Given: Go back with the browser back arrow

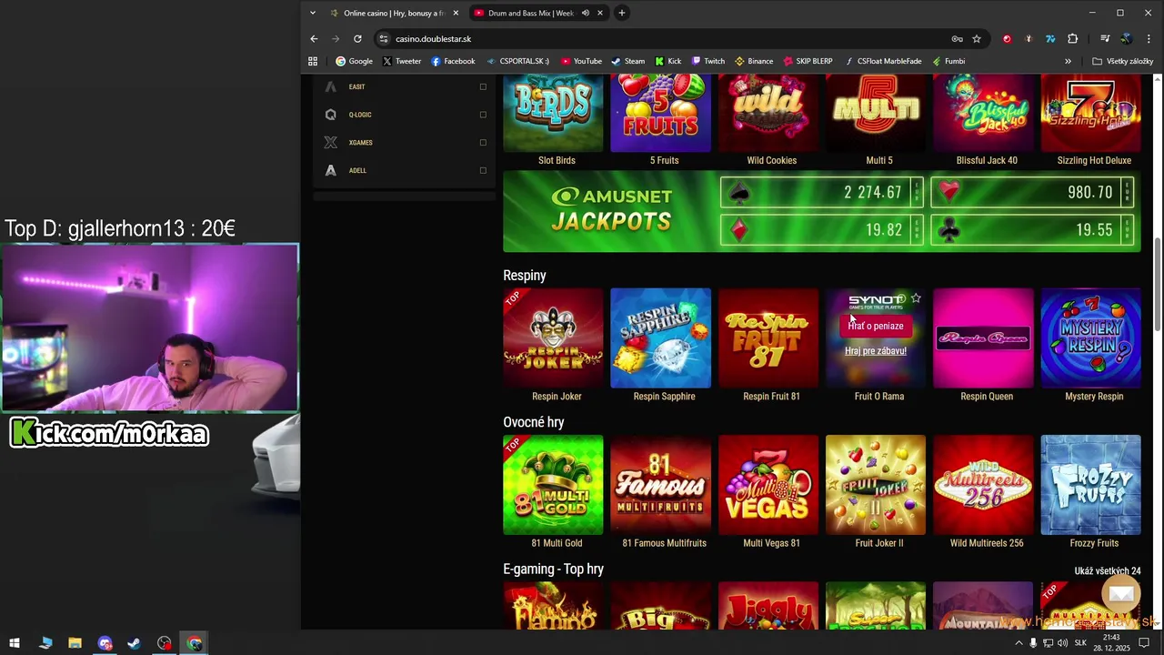Looking at the screenshot, I should pos(314,39).
